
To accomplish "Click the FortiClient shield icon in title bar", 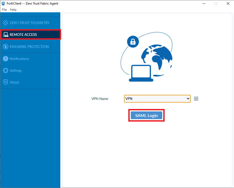I will (x=3, y=3).
